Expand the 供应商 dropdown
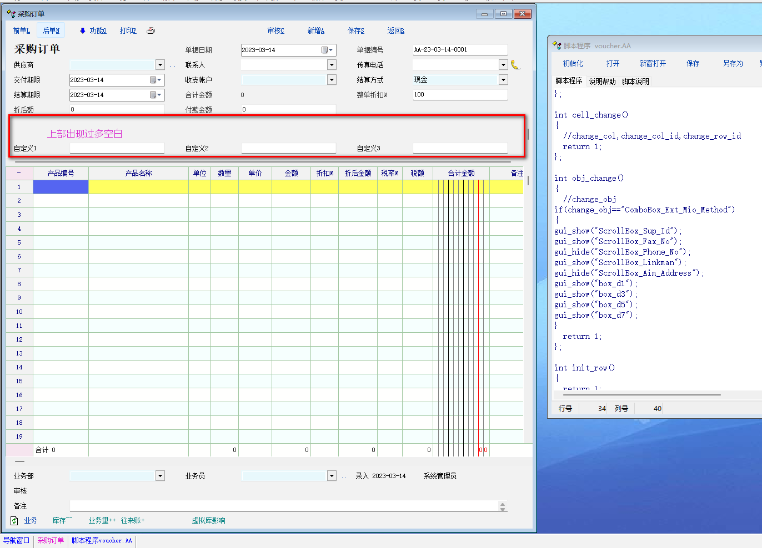Image resolution: width=762 pixels, height=548 pixels. [x=160, y=65]
